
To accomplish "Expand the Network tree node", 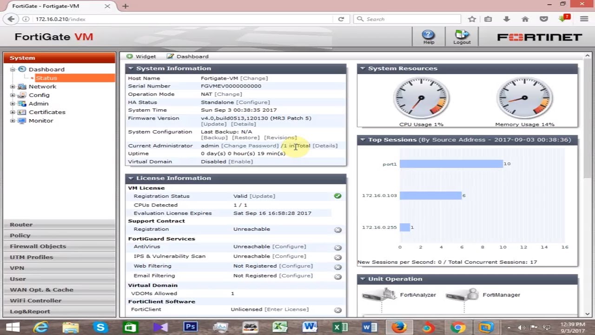I will click(x=13, y=87).
